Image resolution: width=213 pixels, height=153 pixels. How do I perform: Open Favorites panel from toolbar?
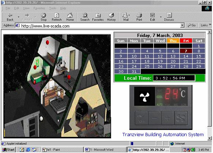98,17
